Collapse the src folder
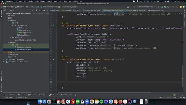 coord(6,18)
